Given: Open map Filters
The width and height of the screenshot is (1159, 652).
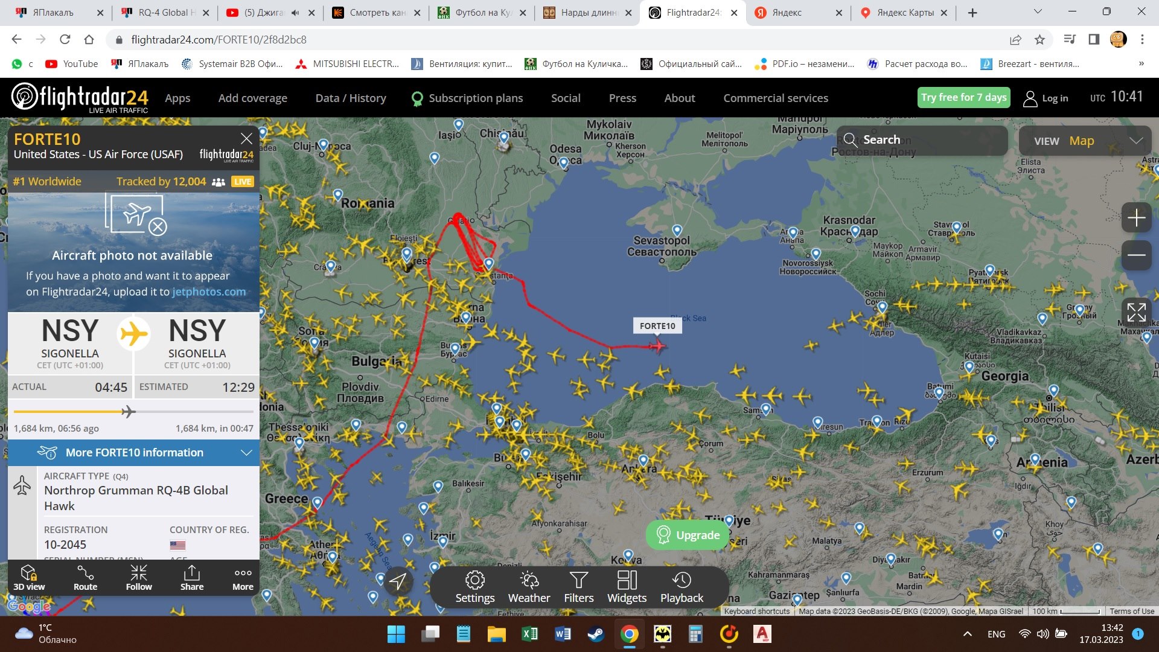Looking at the screenshot, I should [x=579, y=587].
